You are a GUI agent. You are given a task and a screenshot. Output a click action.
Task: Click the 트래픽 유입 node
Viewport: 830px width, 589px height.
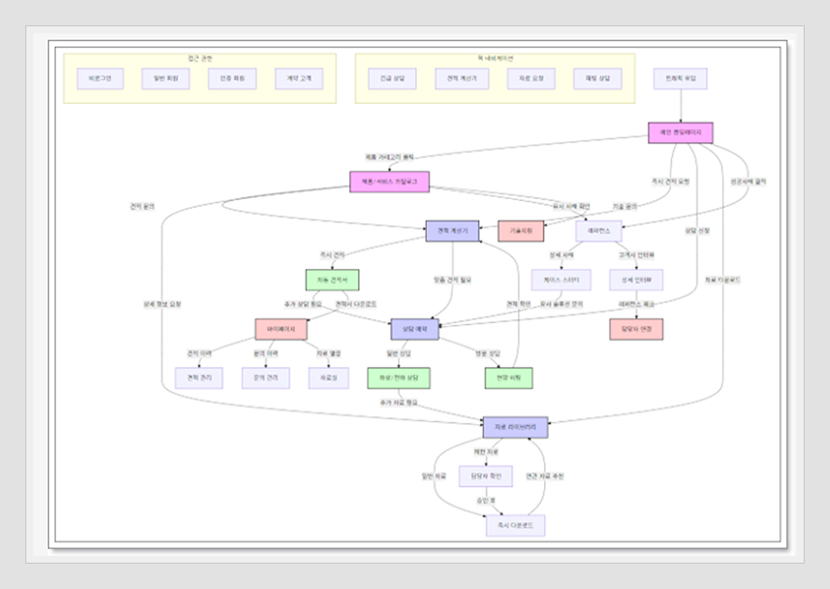point(680,79)
